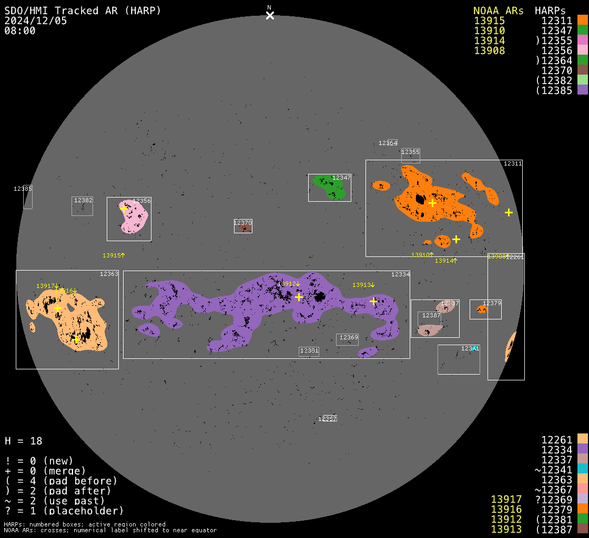This screenshot has height=538, width=589.
Task: Select the dotted box labeled 12369
Action: (347, 340)
